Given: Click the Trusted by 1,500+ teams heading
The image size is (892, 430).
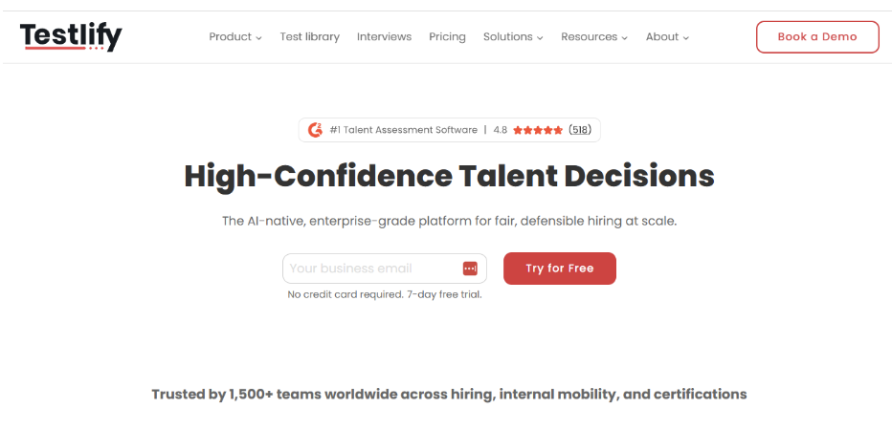Looking at the screenshot, I should (x=449, y=394).
